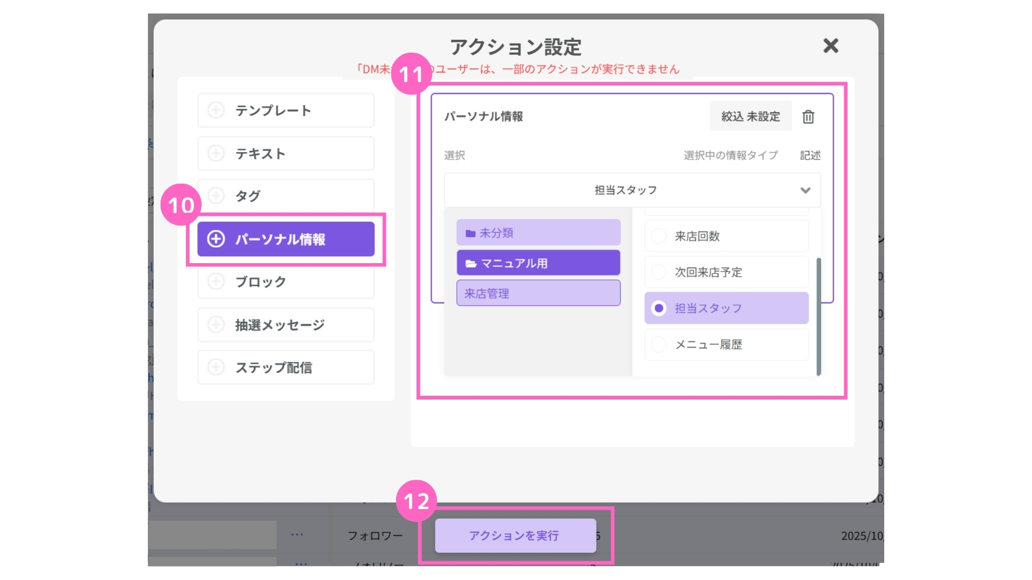Viewport: 1032px width, 580px height.
Task: Choose the メニュー履歴 radio option
Action: click(658, 344)
